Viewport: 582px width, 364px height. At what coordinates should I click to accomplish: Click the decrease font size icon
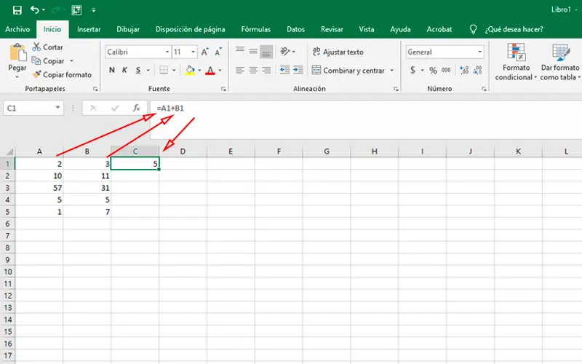click(218, 52)
